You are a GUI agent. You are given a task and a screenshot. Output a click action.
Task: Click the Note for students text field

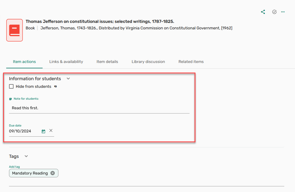tap(99, 108)
